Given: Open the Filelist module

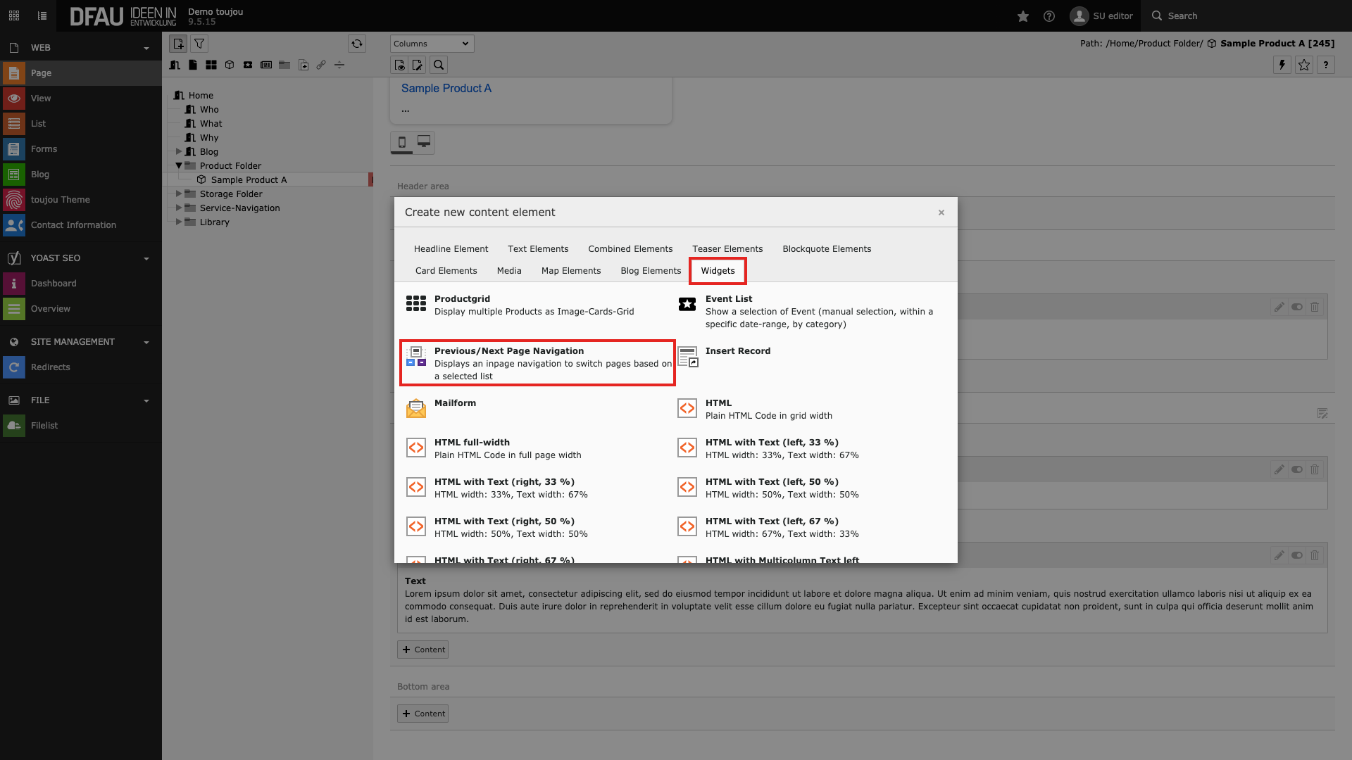Looking at the screenshot, I should click(x=44, y=426).
